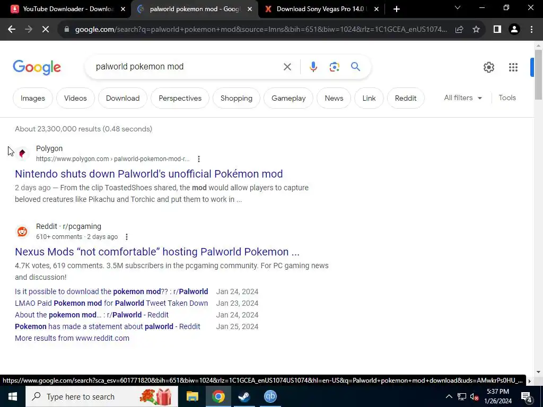543x407 pixels.
Task: Expand the All filters dropdown
Action: 463,98
